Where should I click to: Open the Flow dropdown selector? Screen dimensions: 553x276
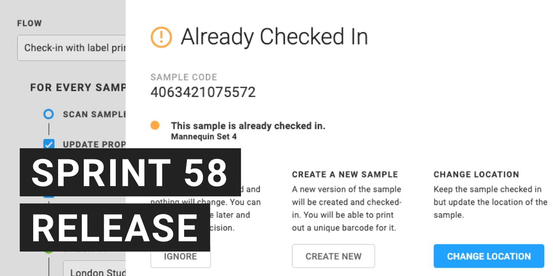[72, 48]
